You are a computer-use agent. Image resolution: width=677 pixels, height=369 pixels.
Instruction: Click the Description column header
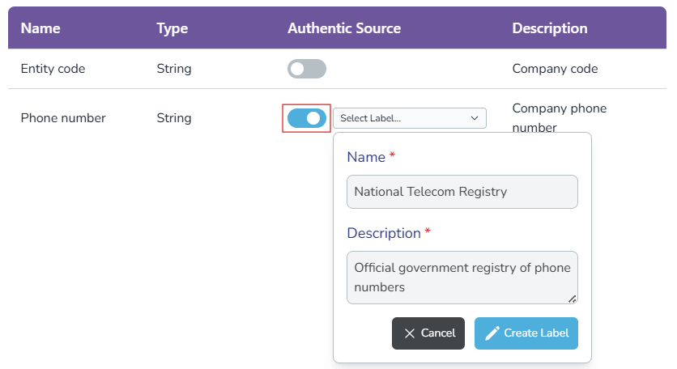pyautogui.click(x=550, y=28)
